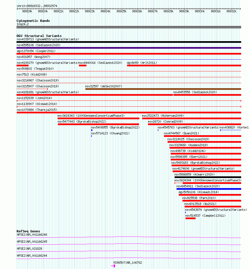Click the nsv4339713 gnomADStructuralVariants label
Image resolution: width=249 pixels, height=269 pixels.
48,39
